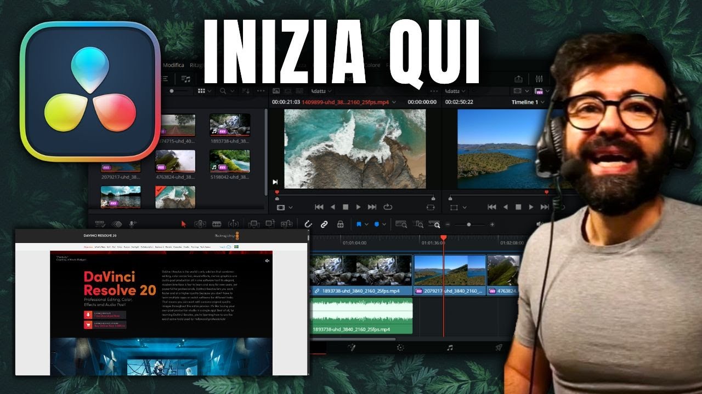Switch to the Fusion page icon
Viewport: 702px width, 394px height.
(x=352, y=347)
